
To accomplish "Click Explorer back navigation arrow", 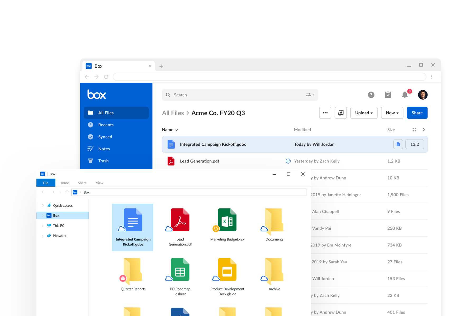I will tap(44, 192).
